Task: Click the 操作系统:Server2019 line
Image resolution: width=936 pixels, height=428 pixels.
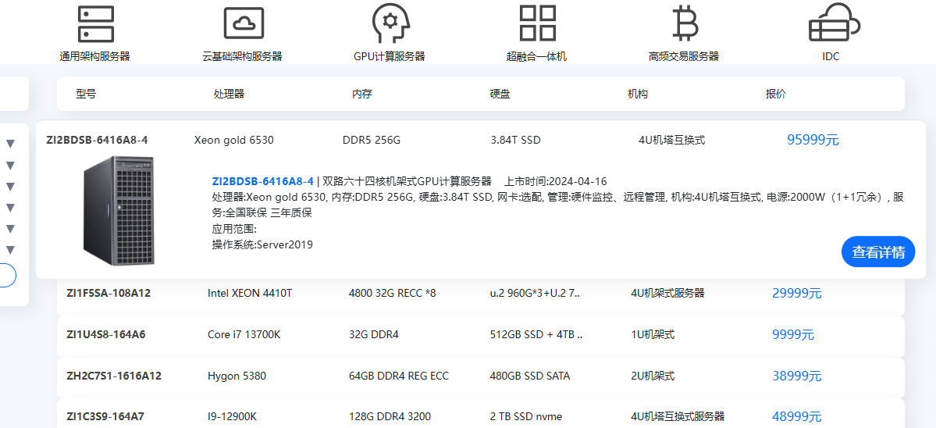Action: tap(262, 244)
